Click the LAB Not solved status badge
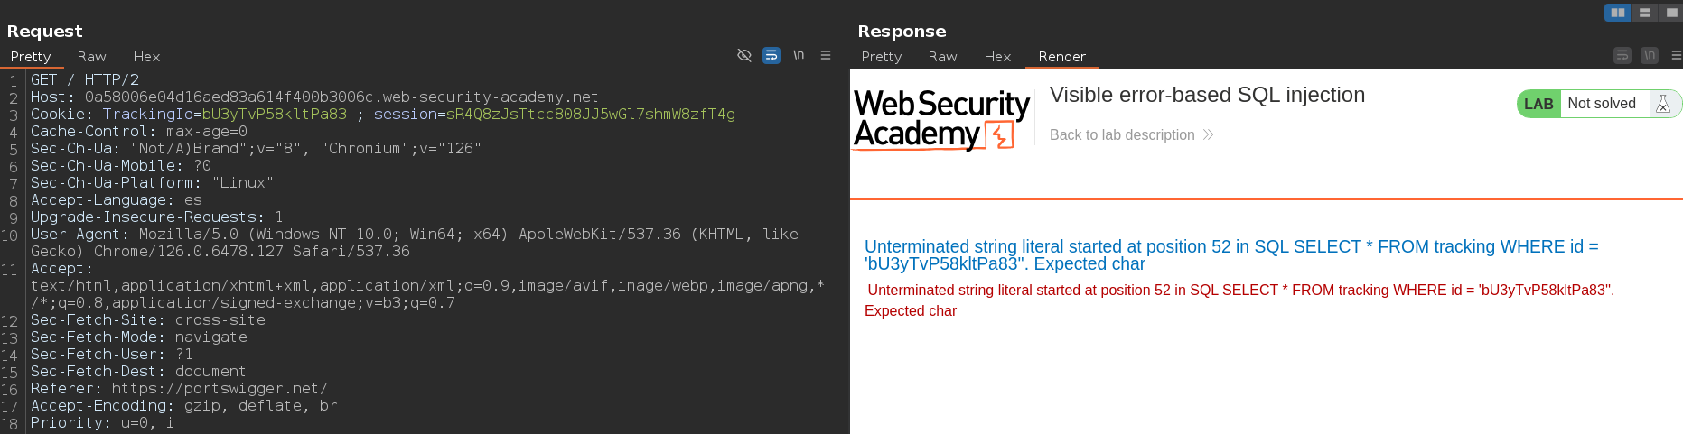This screenshot has height=434, width=1683. 1599,104
